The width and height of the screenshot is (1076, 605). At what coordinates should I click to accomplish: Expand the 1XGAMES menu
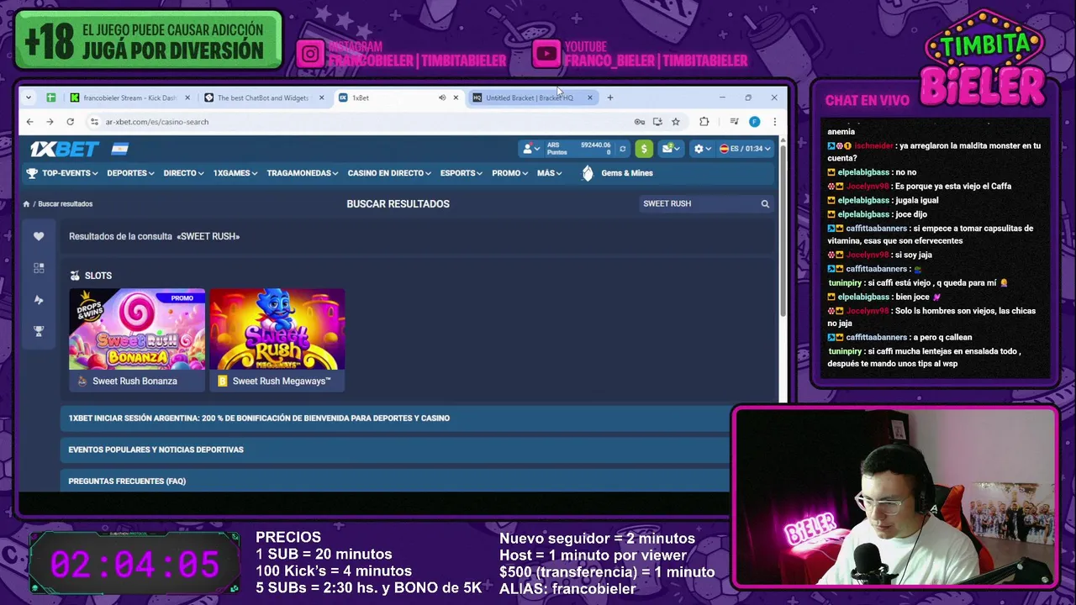pyautogui.click(x=235, y=173)
